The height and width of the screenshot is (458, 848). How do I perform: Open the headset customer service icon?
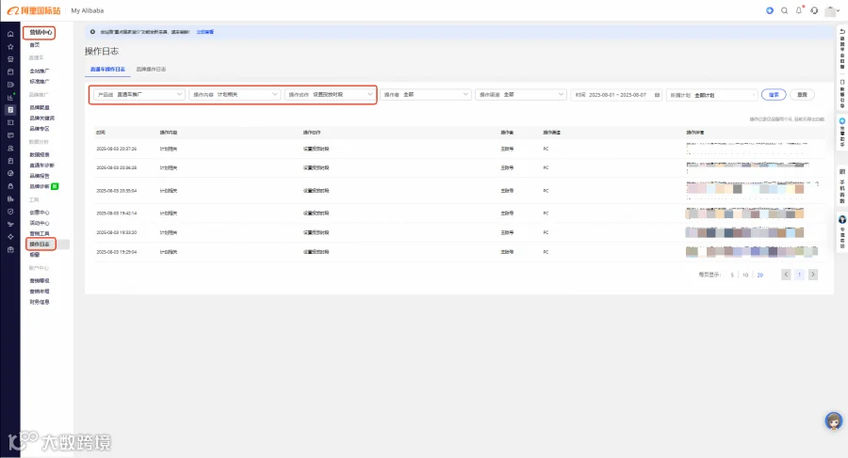(x=814, y=10)
